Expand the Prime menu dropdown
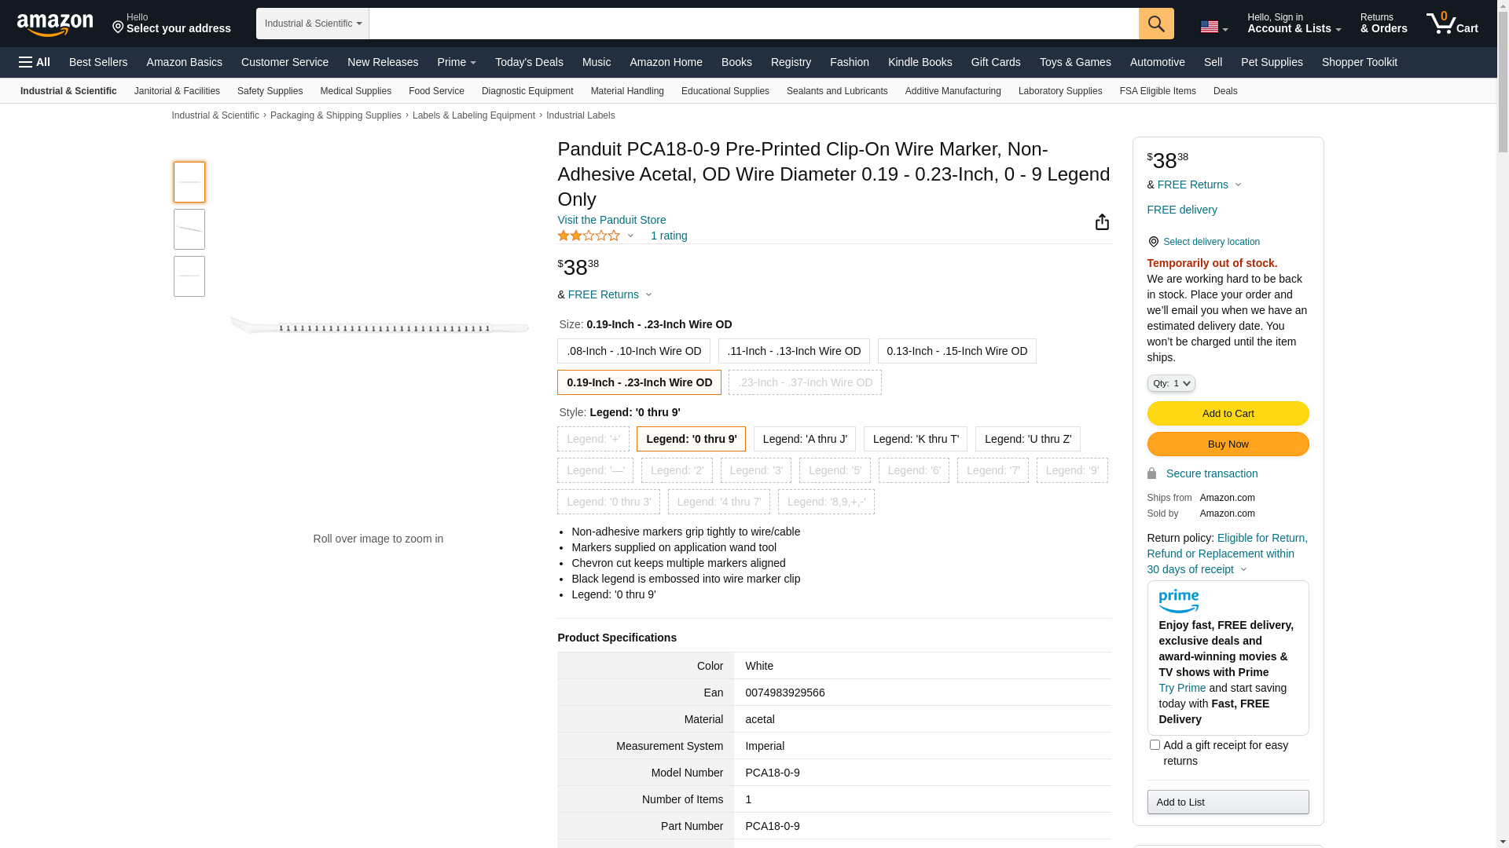The image size is (1509, 848). [457, 62]
